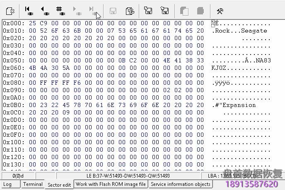Open the Terminal tab
Viewport: 285px width, 190px height.
coord(33,184)
